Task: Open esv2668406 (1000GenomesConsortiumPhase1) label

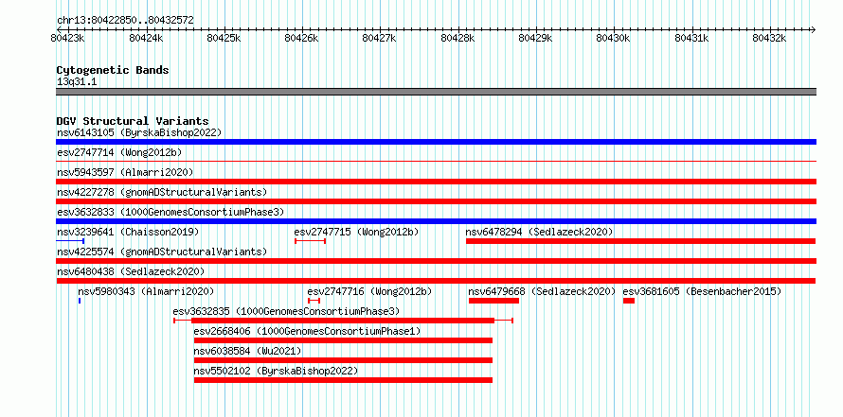Action: coord(307,331)
